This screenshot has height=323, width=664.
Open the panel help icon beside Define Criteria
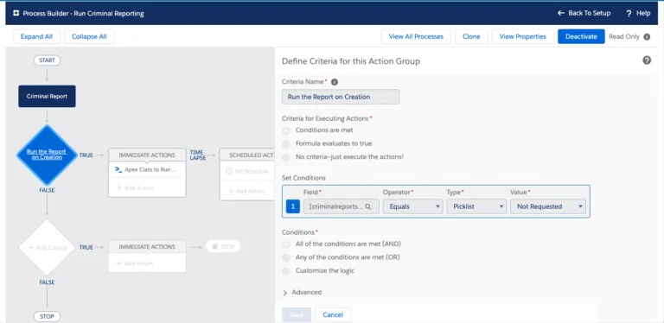point(647,60)
